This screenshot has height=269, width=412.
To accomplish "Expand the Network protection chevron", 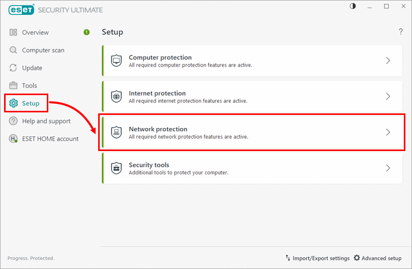I will [388, 132].
